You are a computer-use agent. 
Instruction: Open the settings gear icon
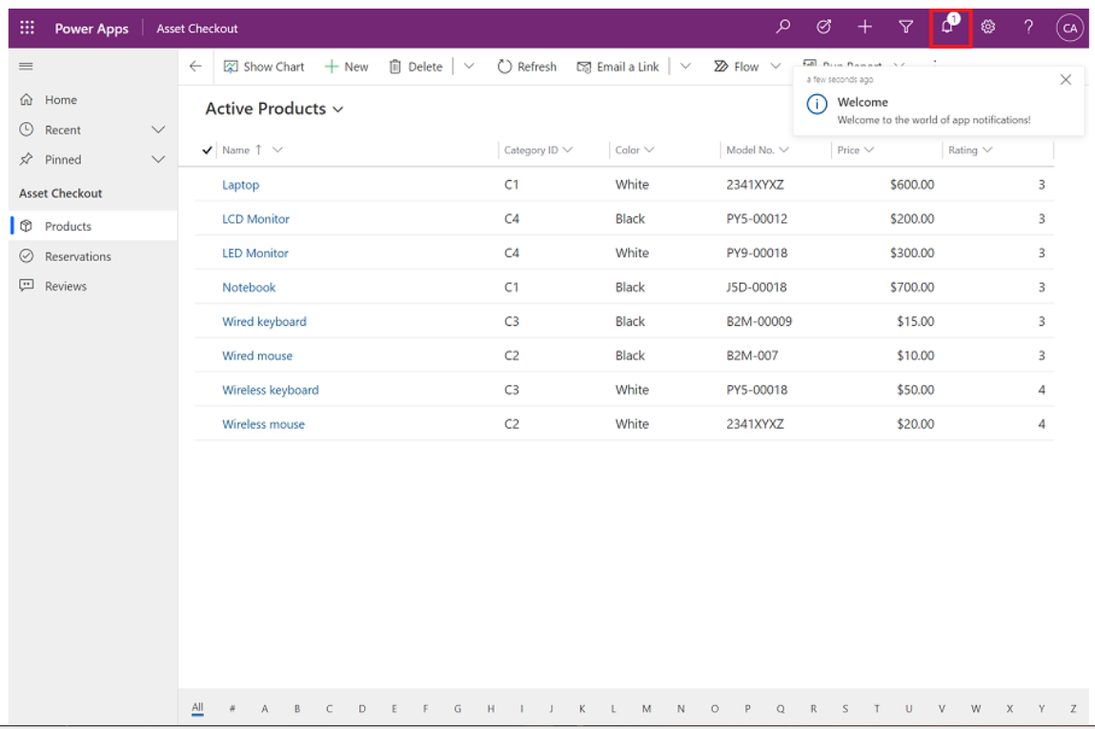988,28
